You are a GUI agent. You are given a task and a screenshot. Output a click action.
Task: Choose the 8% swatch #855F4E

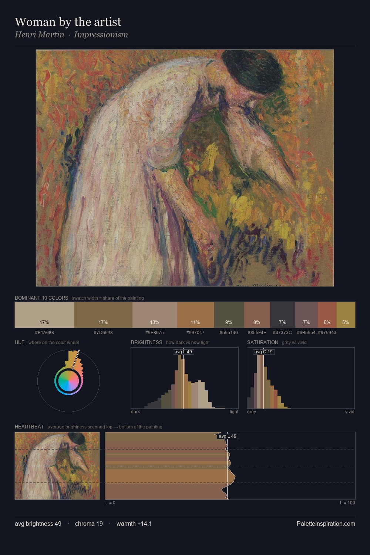(257, 315)
